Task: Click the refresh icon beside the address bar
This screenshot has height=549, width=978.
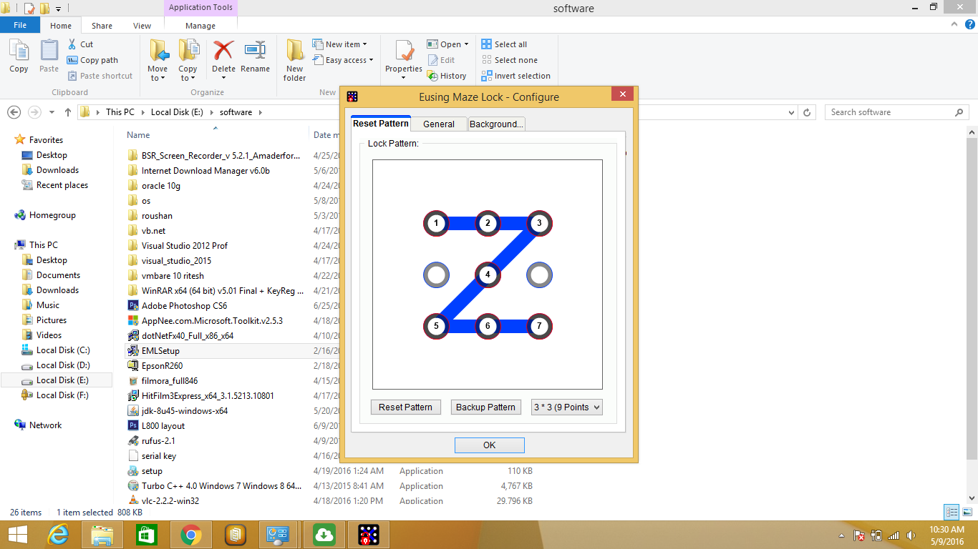Action: (x=808, y=112)
